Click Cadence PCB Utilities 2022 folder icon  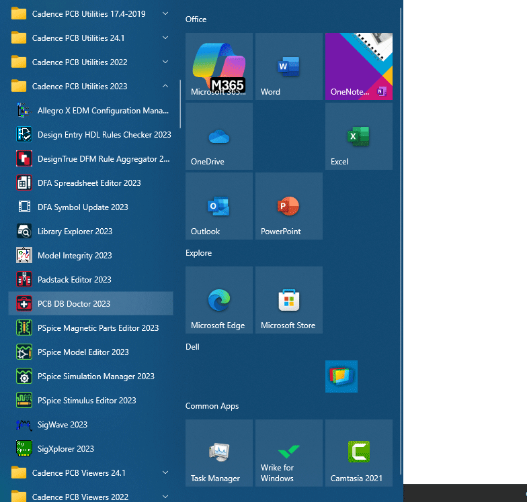click(x=19, y=62)
